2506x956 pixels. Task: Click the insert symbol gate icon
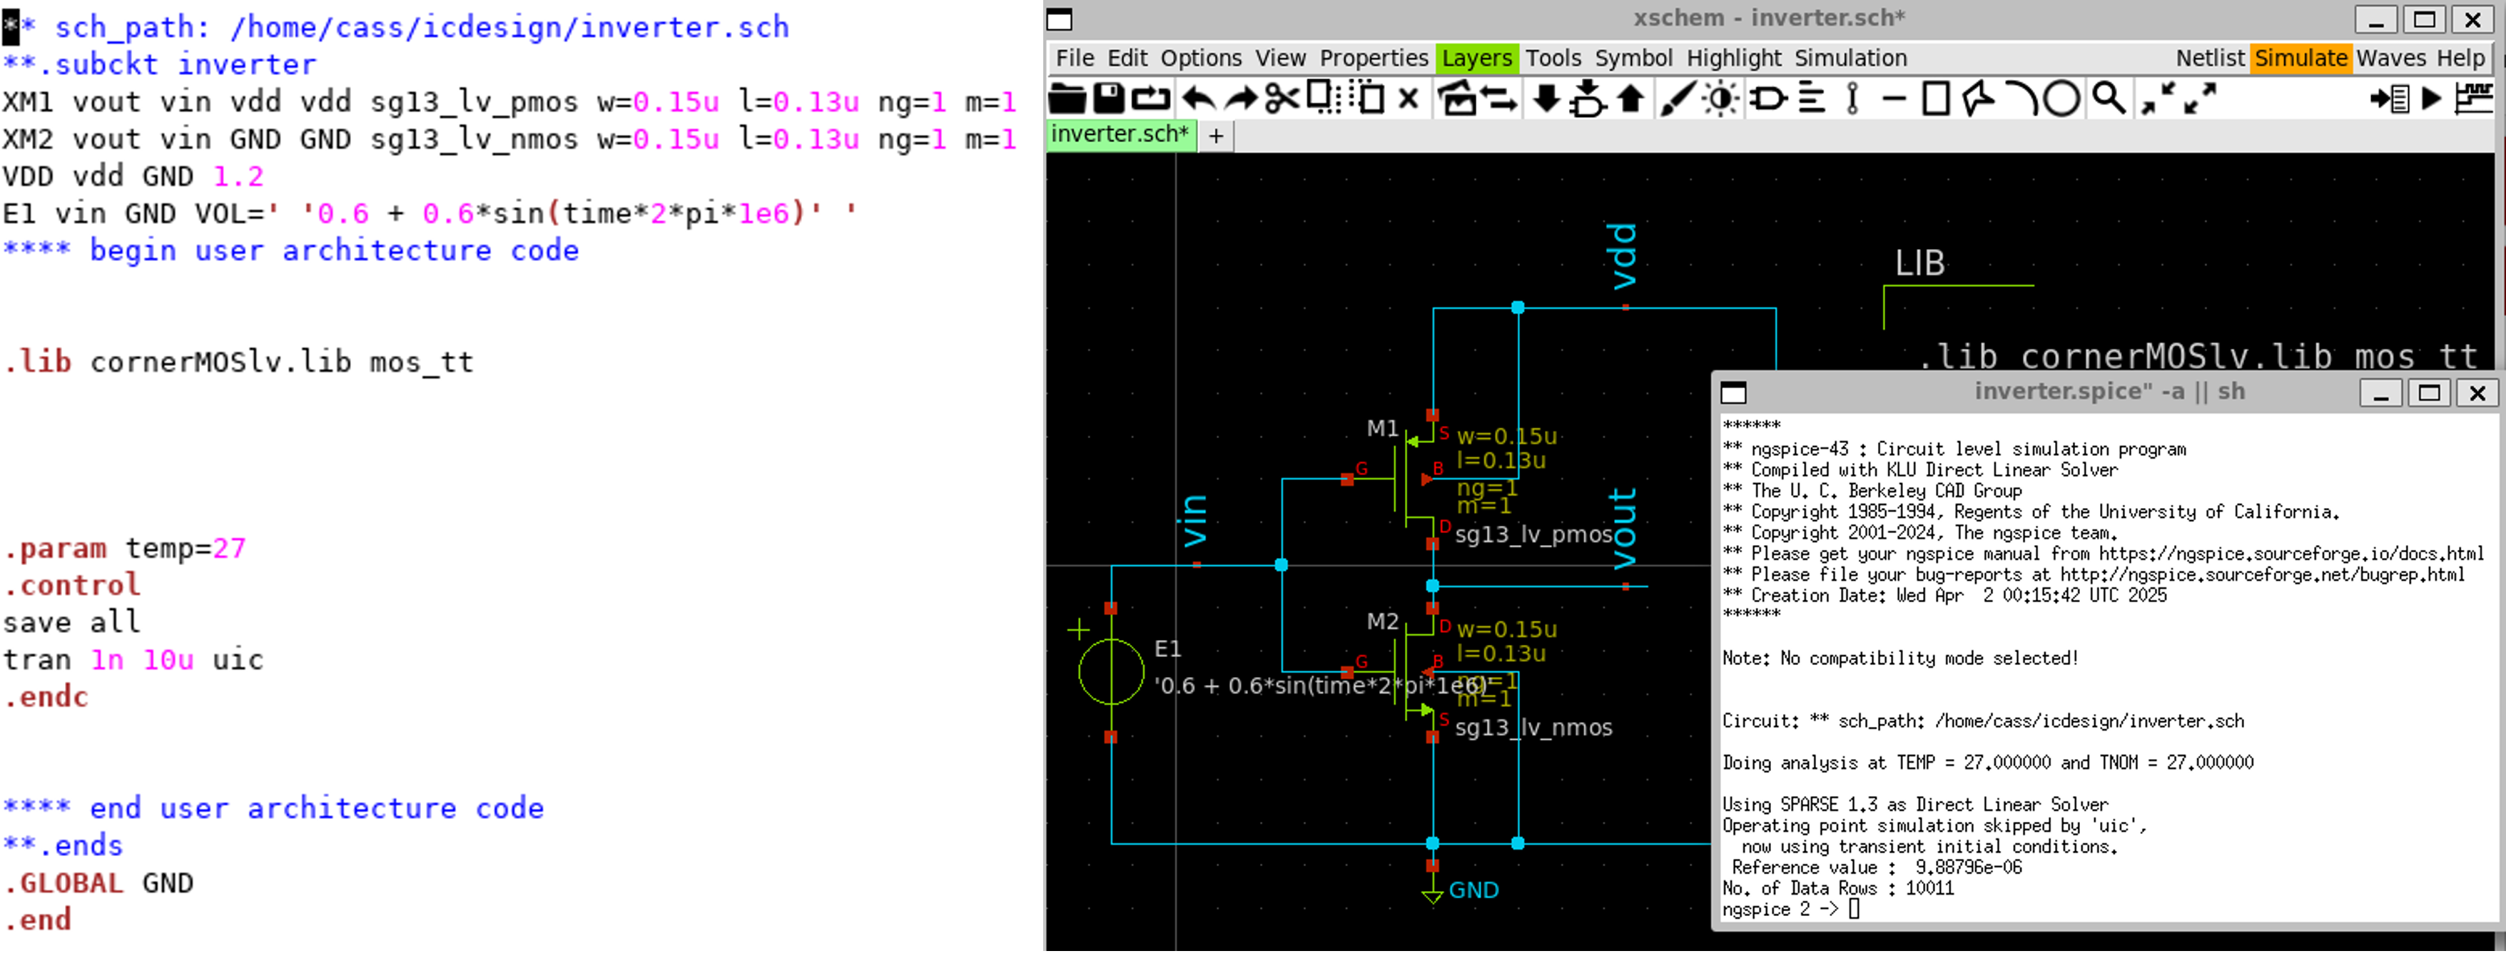[1767, 98]
